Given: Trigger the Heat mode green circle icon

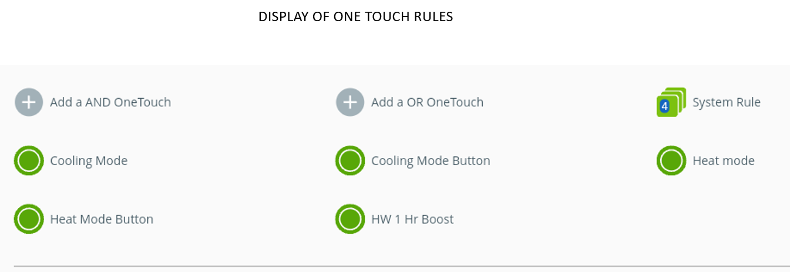Looking at the screenshot, I should click(671, 160).
